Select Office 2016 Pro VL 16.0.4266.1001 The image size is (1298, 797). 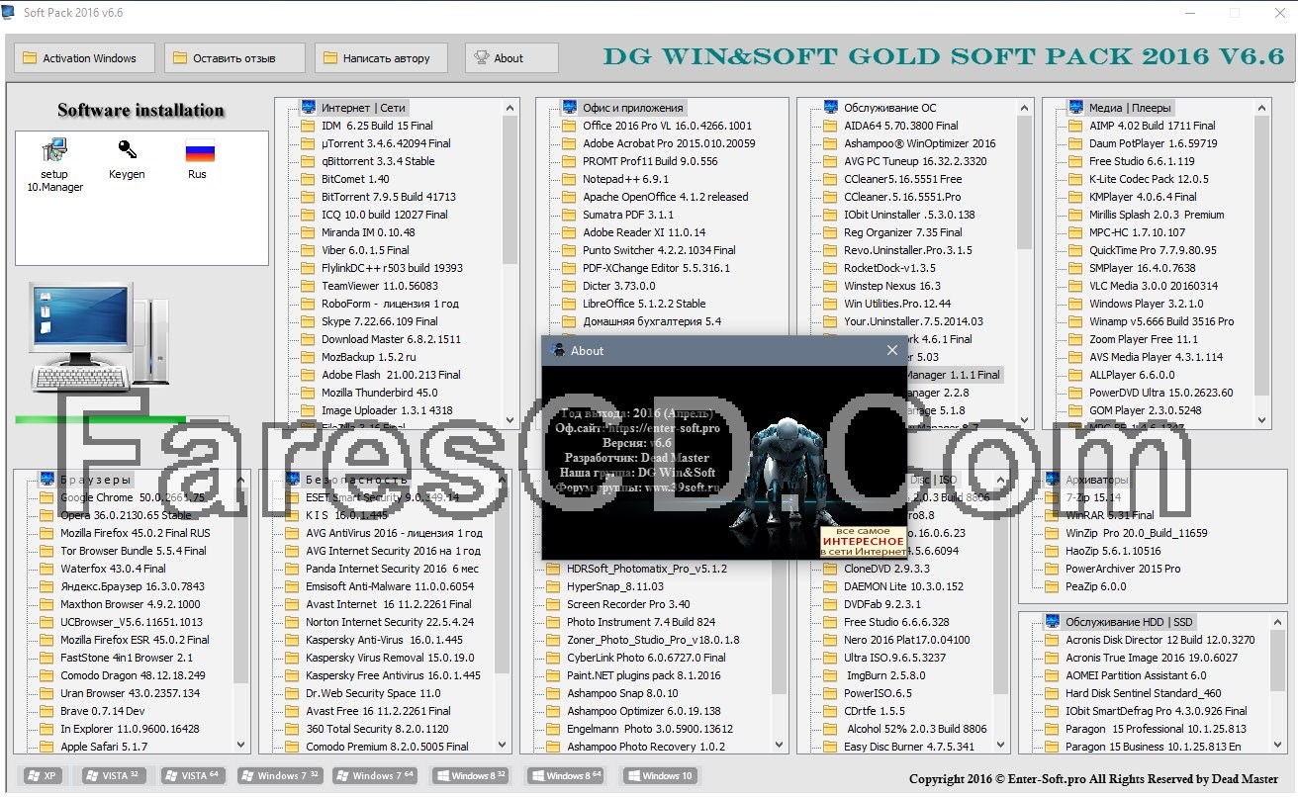tap(667, 126)
